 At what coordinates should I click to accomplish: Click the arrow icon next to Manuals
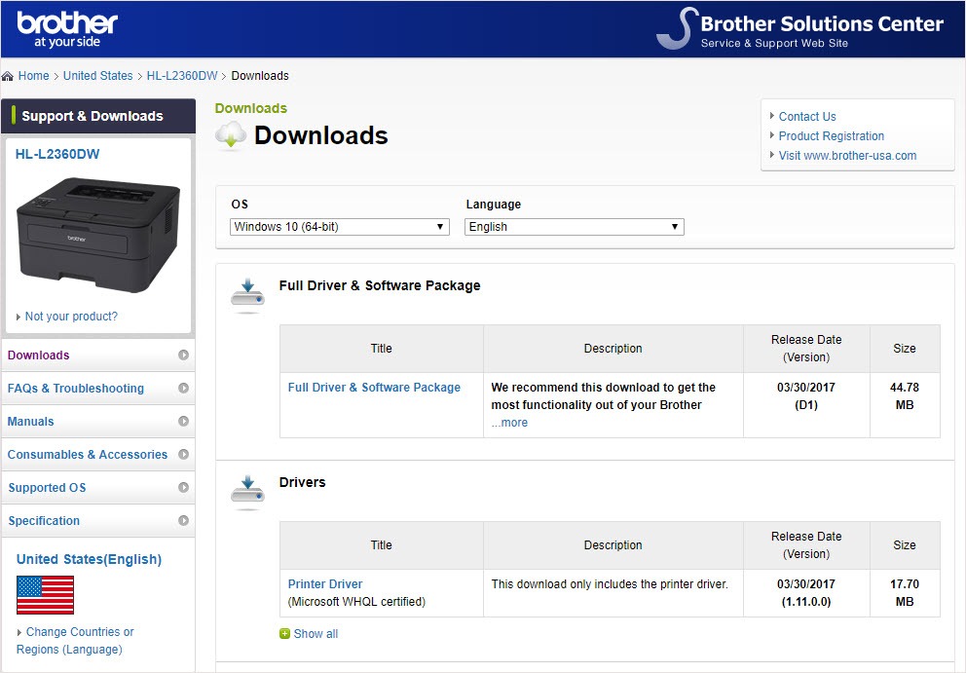183,422
